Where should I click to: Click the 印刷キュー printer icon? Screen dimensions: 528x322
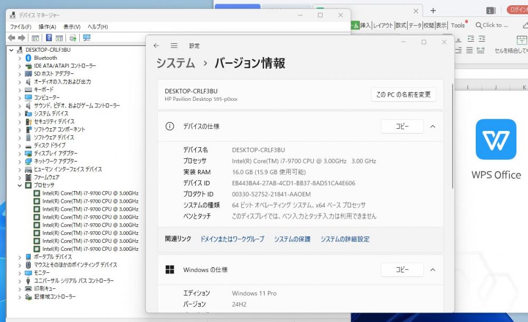[29, 289]
